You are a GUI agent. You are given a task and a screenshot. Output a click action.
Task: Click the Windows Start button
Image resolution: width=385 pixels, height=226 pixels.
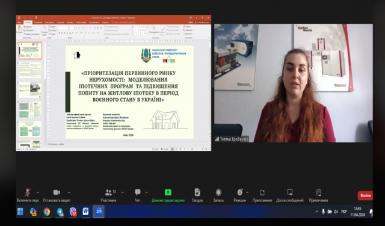[x=20, y=212]
